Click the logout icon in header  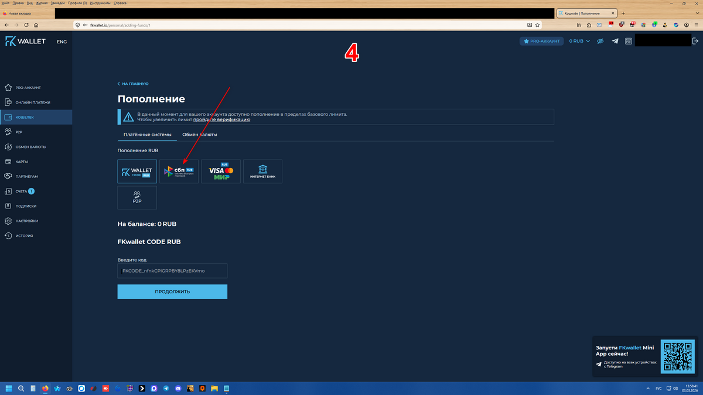click(x=695, y=41)
